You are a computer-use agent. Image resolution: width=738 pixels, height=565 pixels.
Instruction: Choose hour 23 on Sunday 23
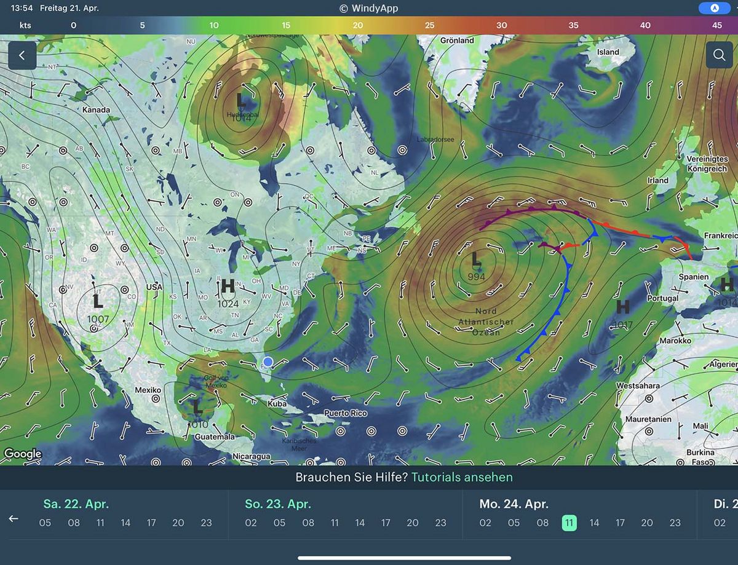tap(440, 523)
